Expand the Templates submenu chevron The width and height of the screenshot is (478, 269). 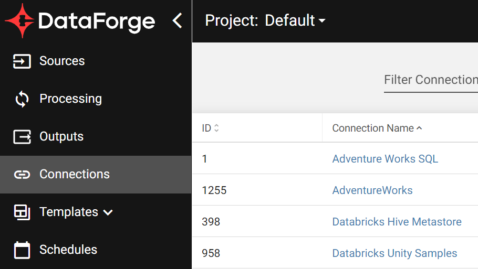click(x=108, y=212)
